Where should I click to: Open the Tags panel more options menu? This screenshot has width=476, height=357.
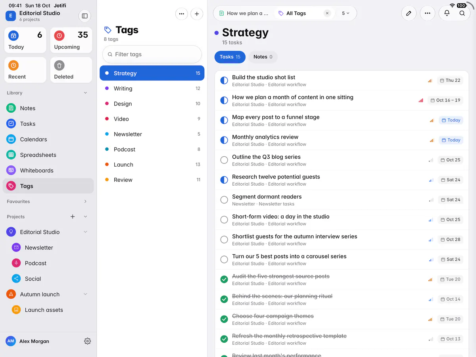point(181,14)
